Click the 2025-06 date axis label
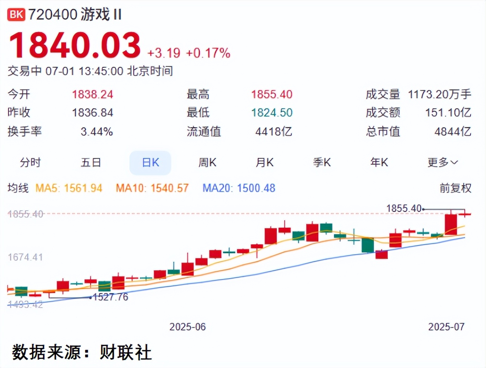 tap(188, 327)
